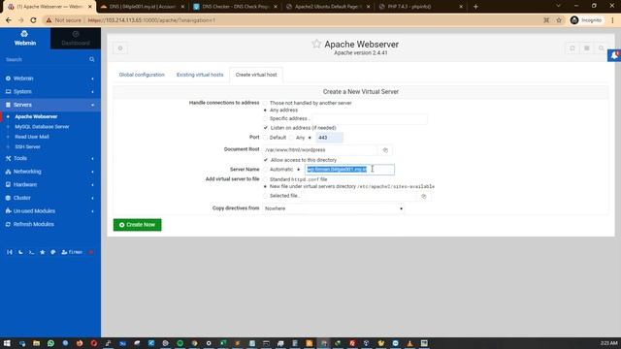
Task: Open module config gear icon
Action: (x=120, y=48)
